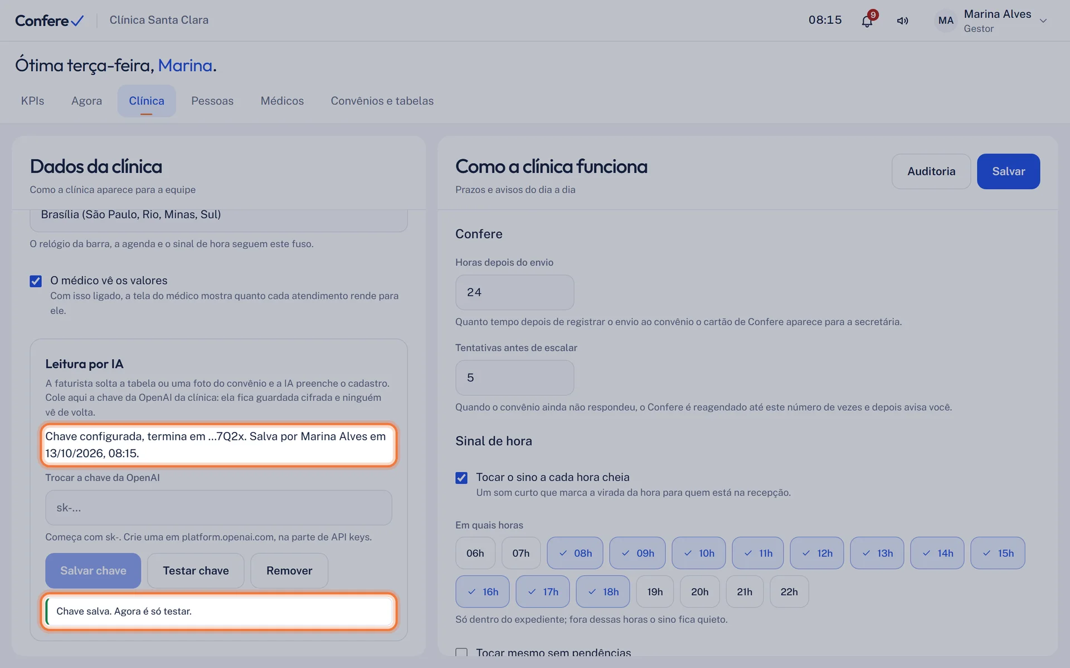Click the 'Horas depois do envio' field

[x=514, y=292]
